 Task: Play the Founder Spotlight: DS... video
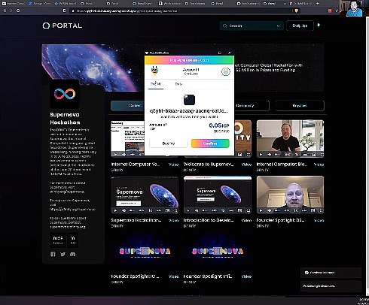click(261, 210)
